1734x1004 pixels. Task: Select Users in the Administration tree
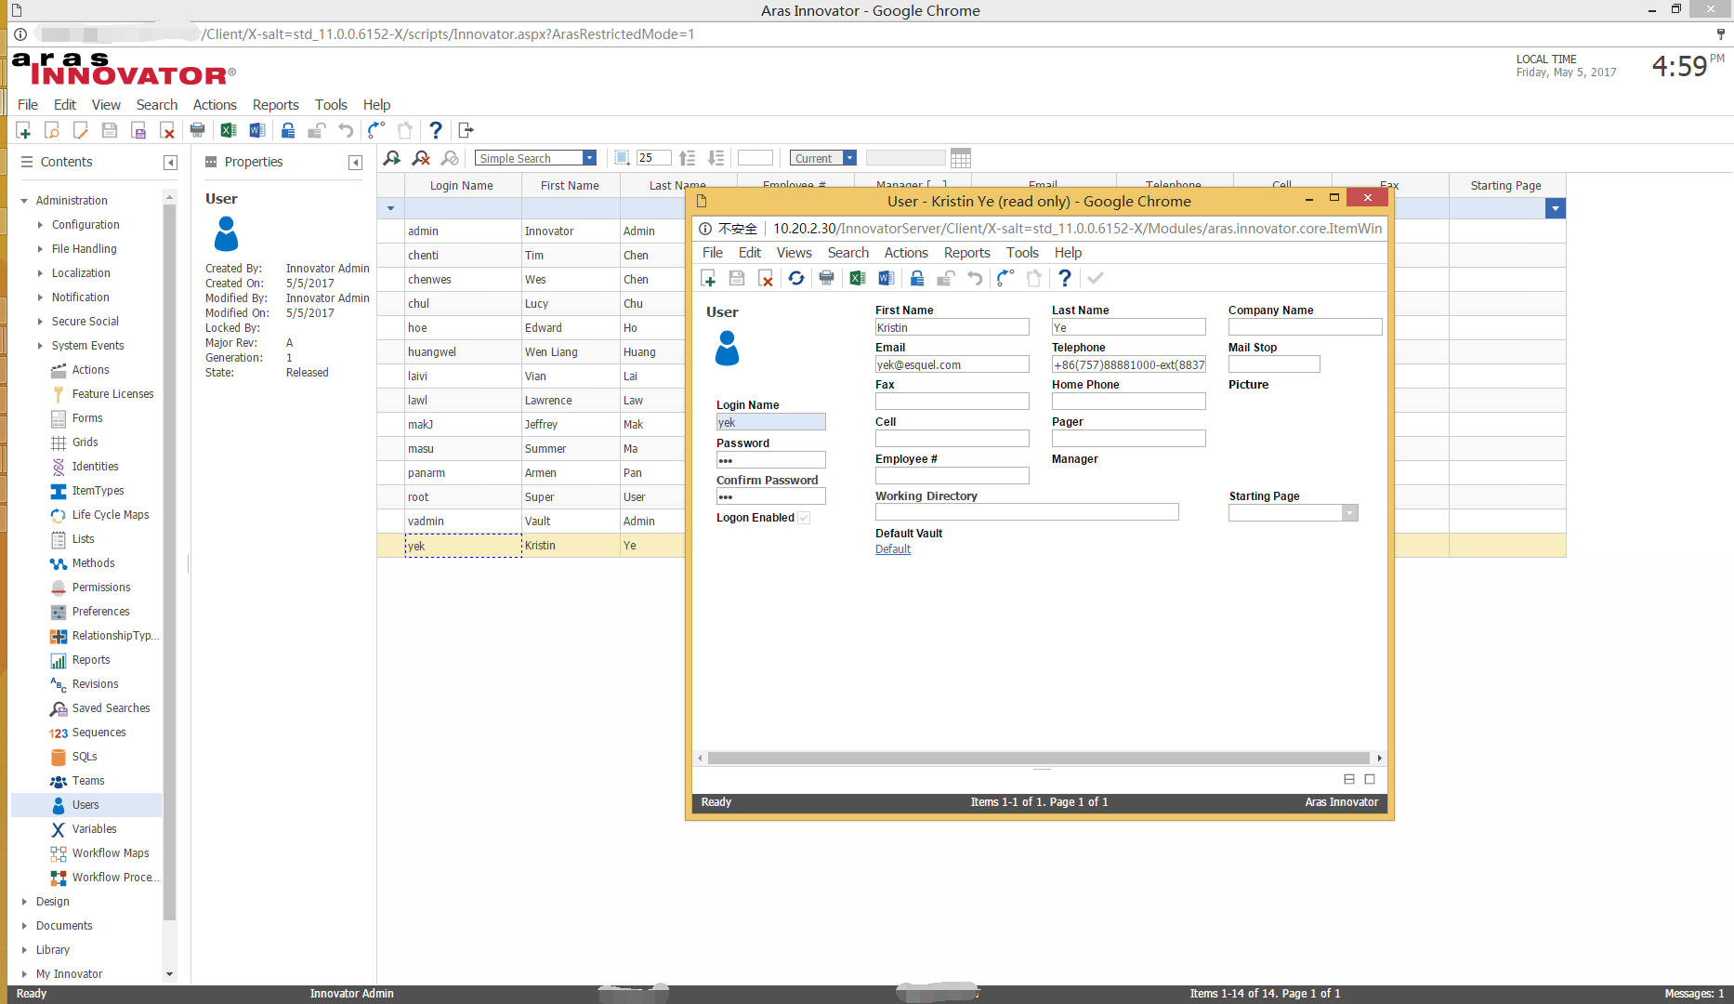[85, 805]
